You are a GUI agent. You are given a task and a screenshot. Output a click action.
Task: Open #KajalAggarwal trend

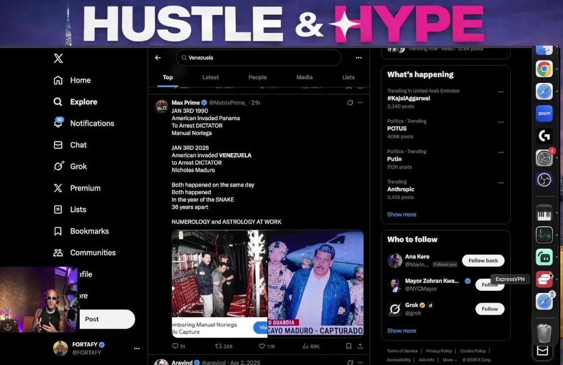click(409, 98)
